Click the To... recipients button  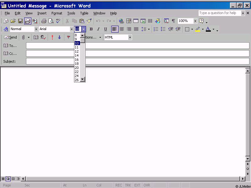click(x=10, y=46)
